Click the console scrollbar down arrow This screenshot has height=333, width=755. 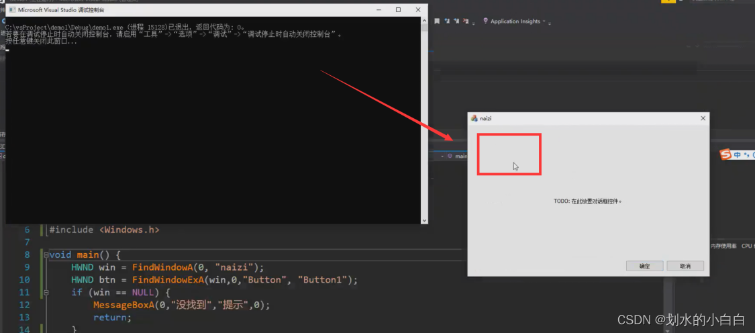[424, 220]
